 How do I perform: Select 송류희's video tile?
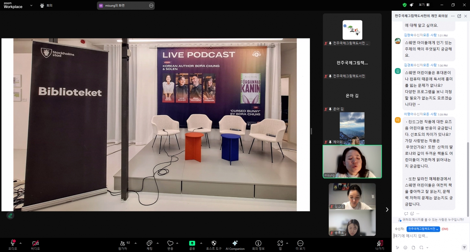352,223
